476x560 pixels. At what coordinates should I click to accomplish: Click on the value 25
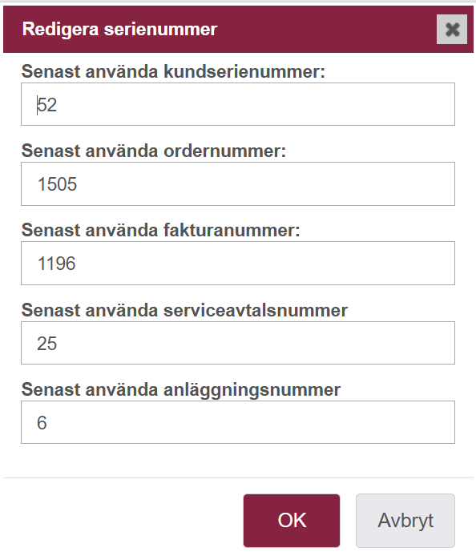pos(46,344)
